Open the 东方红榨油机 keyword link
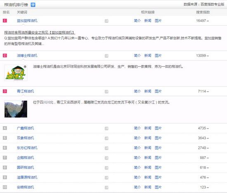The image size is (227, 193). click(27, 148)
